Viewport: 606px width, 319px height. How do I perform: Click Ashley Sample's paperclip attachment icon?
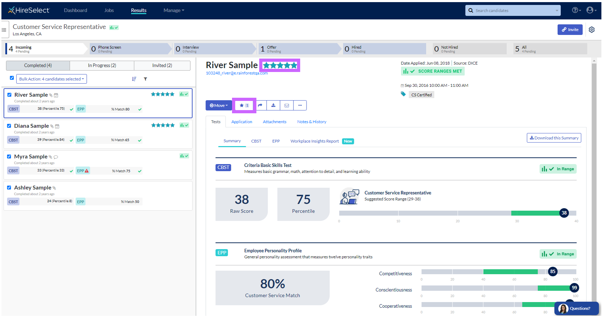point(54,188)
